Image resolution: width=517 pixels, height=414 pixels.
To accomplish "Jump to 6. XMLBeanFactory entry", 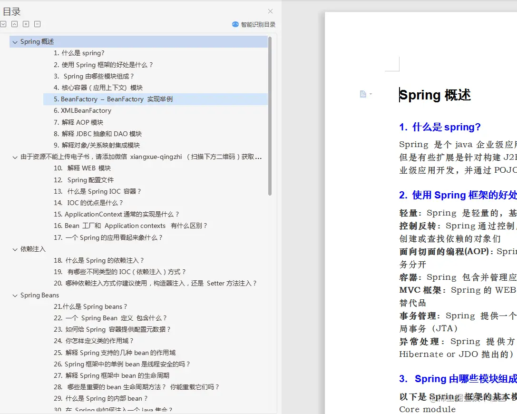I will 82,110.
